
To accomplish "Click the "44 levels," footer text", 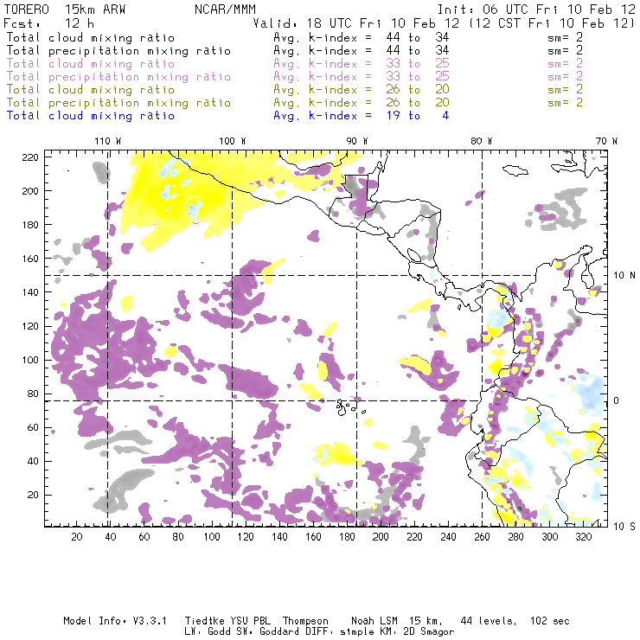I will click(489, 621).
